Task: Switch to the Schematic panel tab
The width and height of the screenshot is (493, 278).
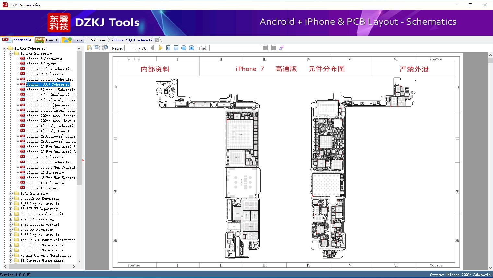Action: tap(17, 40)
